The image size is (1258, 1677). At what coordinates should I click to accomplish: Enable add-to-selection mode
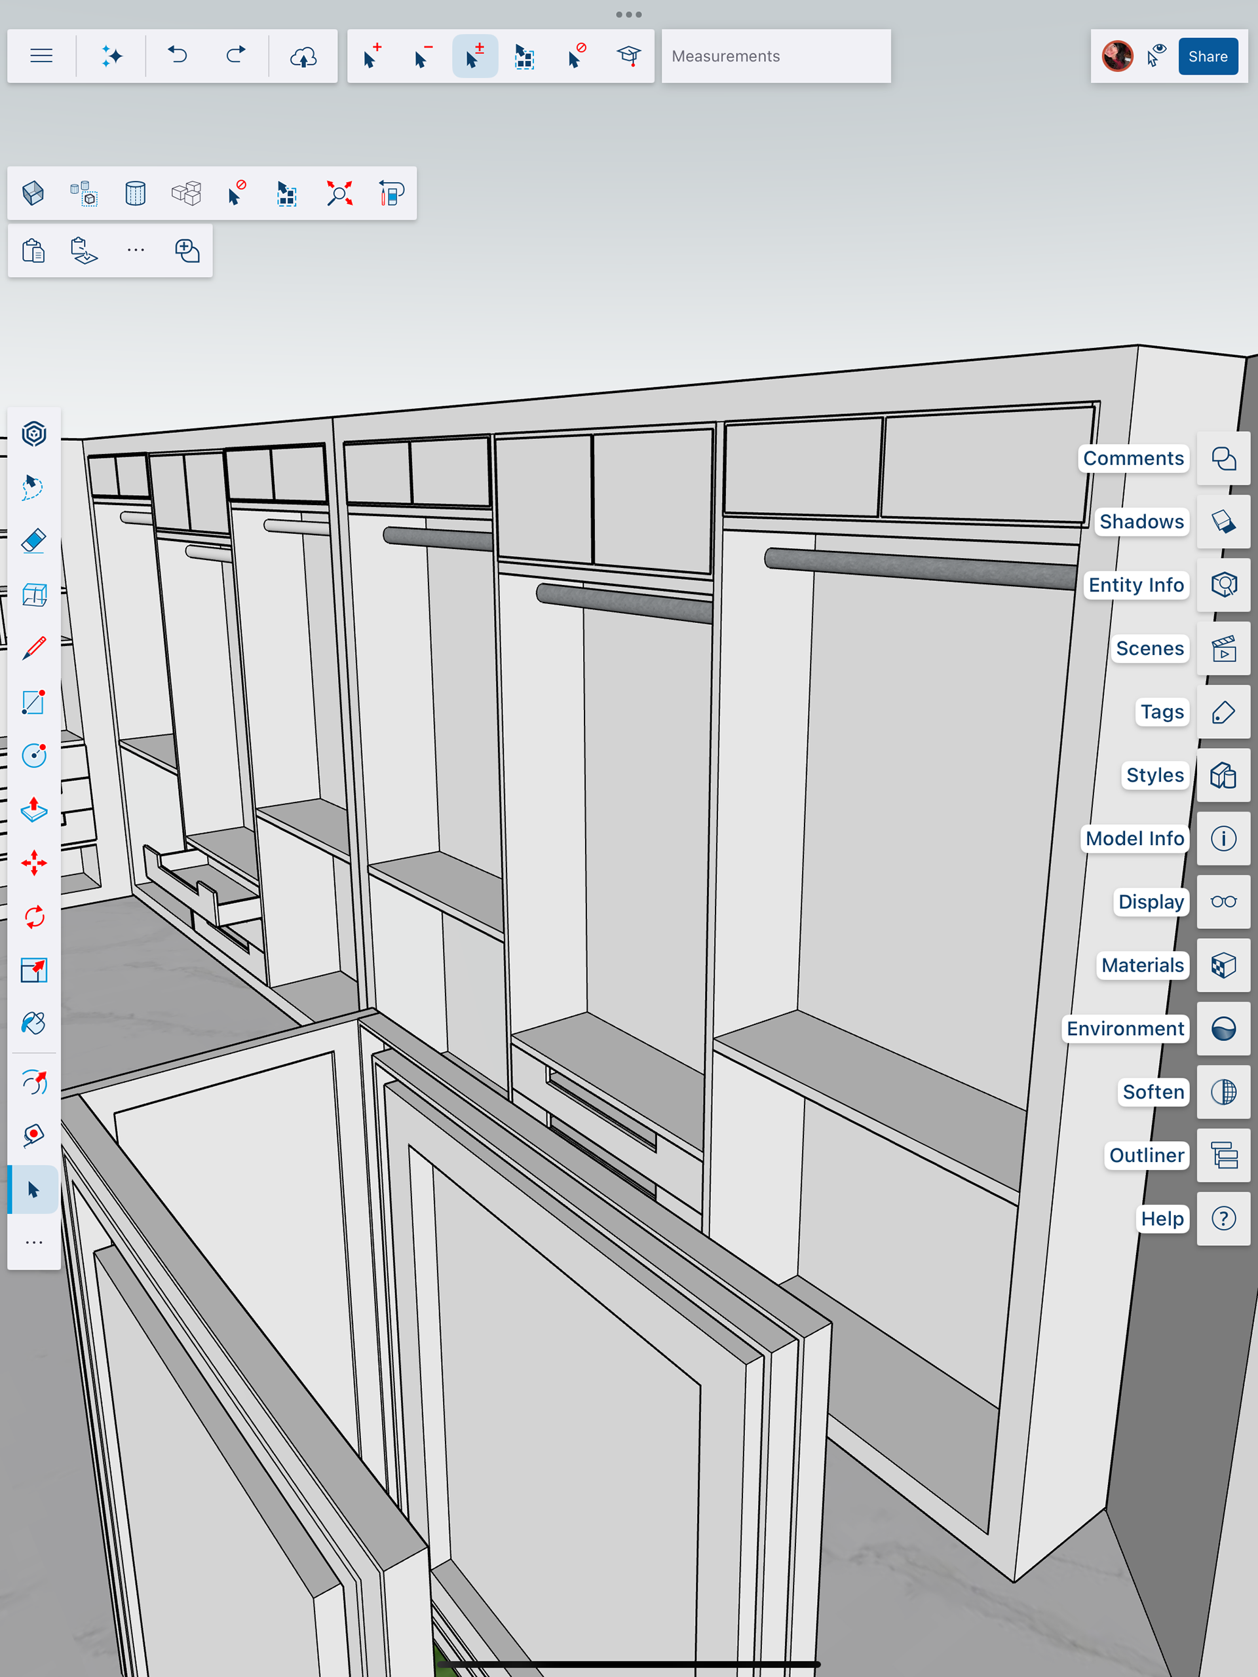372,56
